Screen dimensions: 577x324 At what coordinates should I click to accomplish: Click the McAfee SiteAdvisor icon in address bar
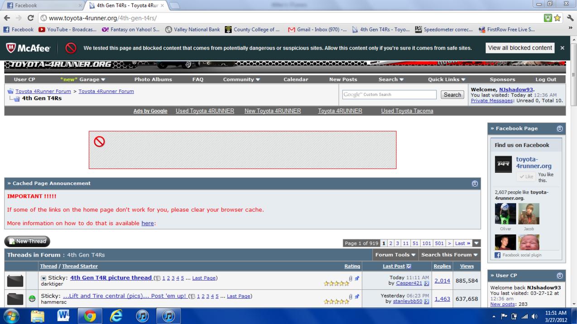(x=548, y=18)
